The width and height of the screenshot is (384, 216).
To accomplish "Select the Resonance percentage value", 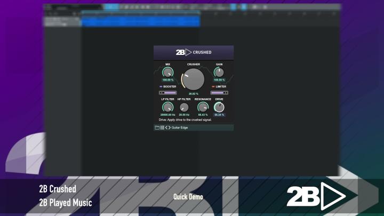I will point(203,115).
